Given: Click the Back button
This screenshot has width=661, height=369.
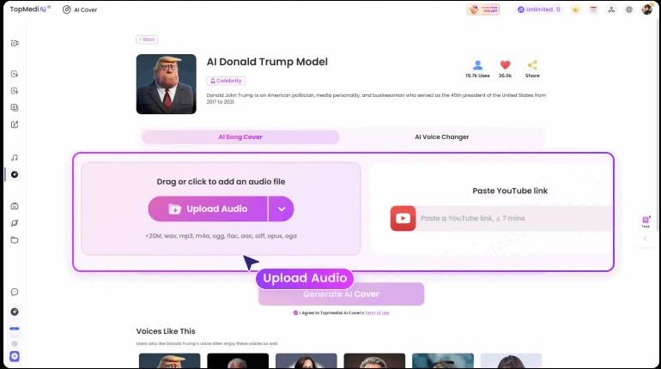Looking at the screenshot, I should click(147, 39).
